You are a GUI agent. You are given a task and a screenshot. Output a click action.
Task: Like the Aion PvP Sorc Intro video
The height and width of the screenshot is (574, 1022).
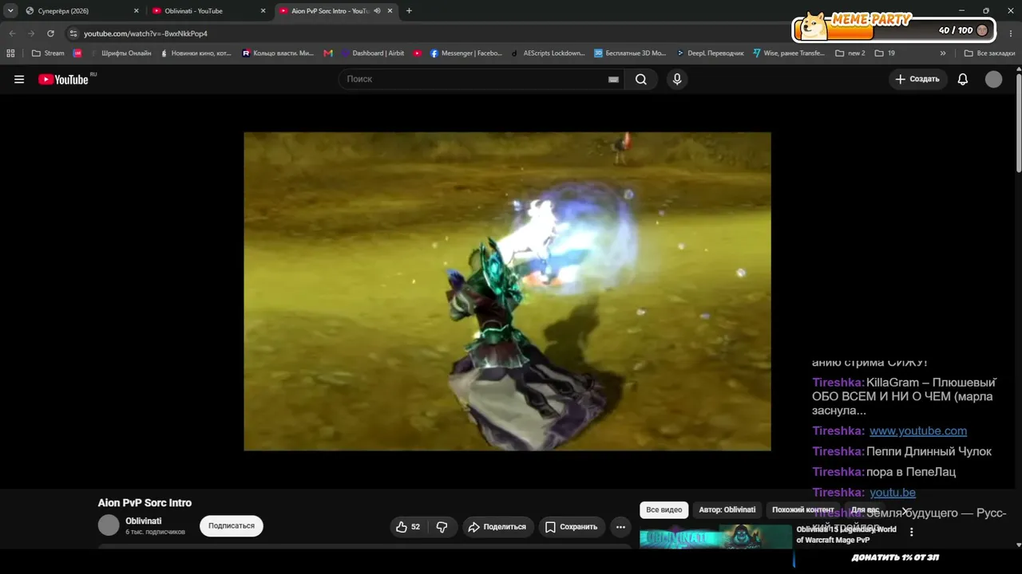pos(408,527)
